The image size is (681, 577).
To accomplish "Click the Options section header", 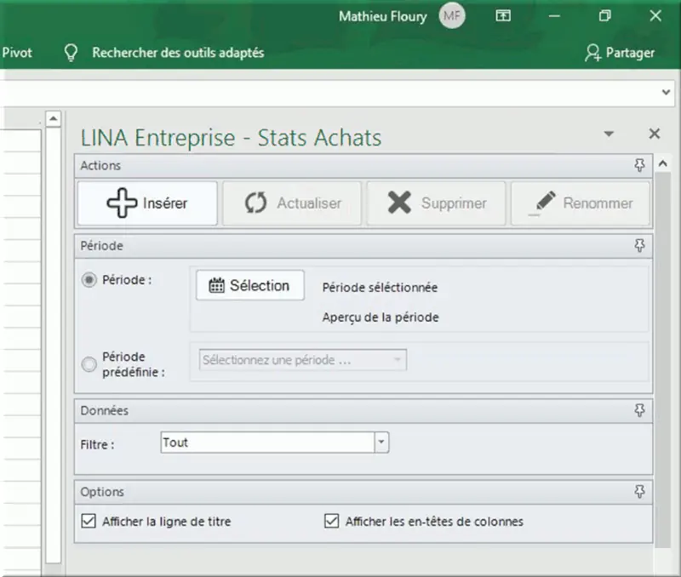I will pos(363,492).
